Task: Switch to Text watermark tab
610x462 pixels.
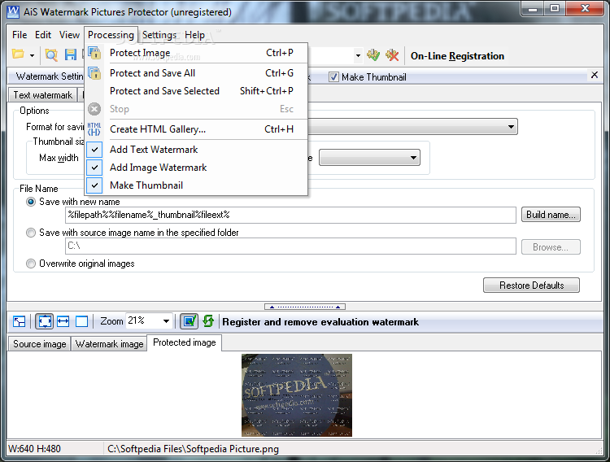Action: pyautogui.click(x=42, y=95)
